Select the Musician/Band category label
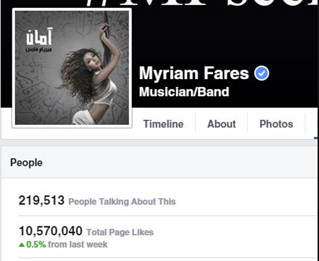The width and height of the screenshot is (319, 261). tap(184, 92)
